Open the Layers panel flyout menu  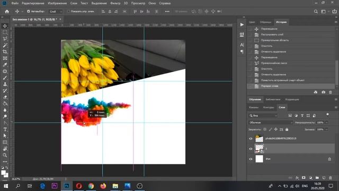coord(336,107)
